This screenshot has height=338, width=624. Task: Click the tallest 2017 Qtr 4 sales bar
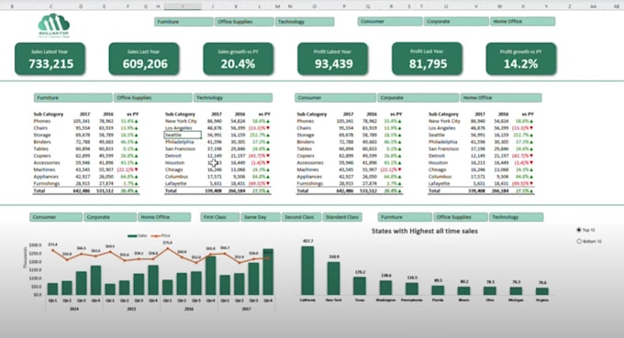point(268,272)
